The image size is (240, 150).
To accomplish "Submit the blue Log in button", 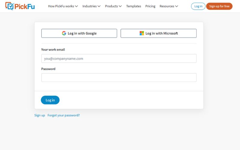I will (50, 100).
